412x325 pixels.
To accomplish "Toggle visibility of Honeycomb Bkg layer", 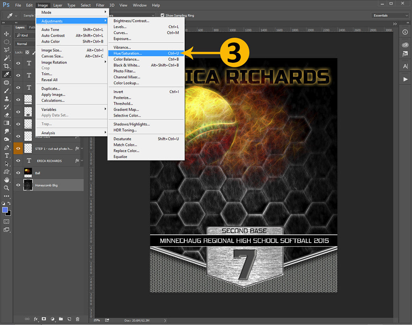I will pyautogui.click(x=19, y=185).
